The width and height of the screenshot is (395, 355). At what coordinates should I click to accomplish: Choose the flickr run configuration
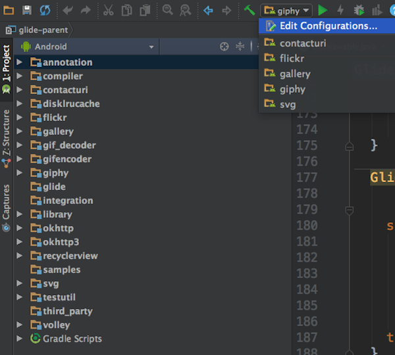pos(292,59)
